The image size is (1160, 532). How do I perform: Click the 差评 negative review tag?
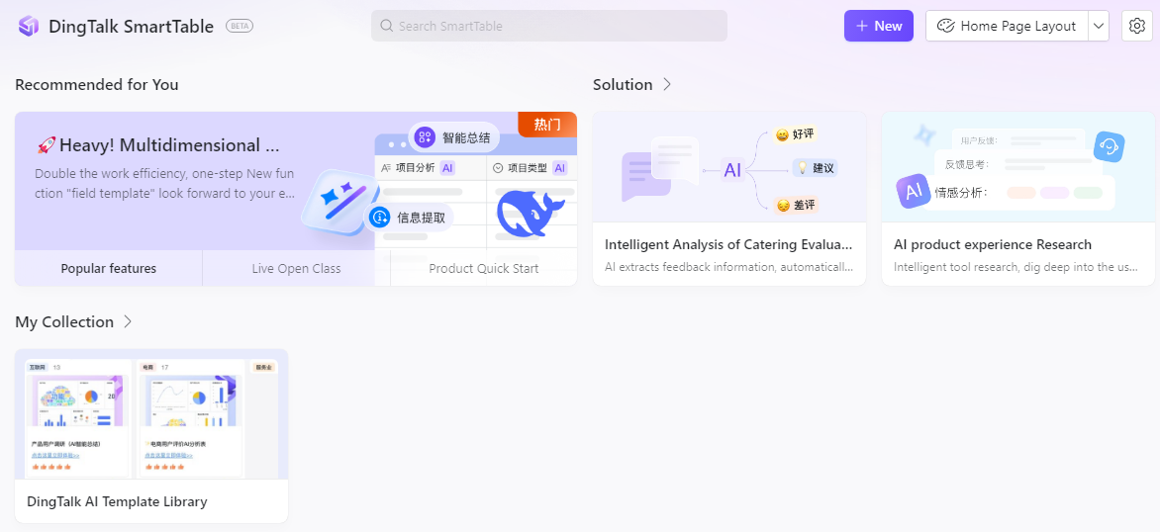796,205
